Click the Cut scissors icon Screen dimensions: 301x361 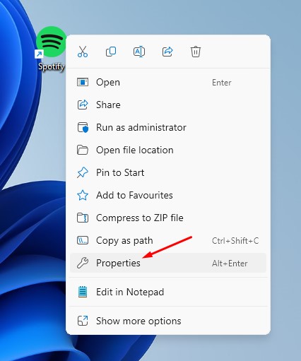point(83,52)
